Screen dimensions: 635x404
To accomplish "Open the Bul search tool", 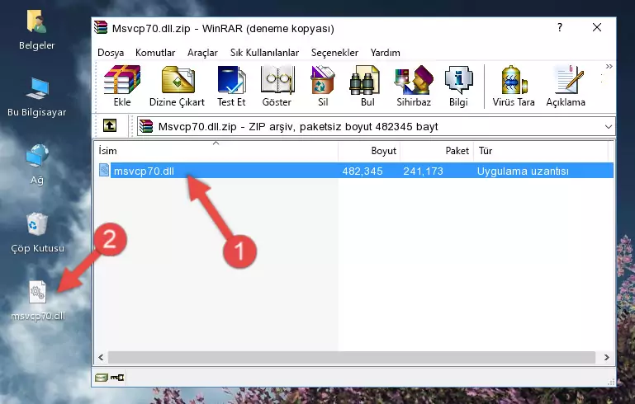I will tap(367, 86).
